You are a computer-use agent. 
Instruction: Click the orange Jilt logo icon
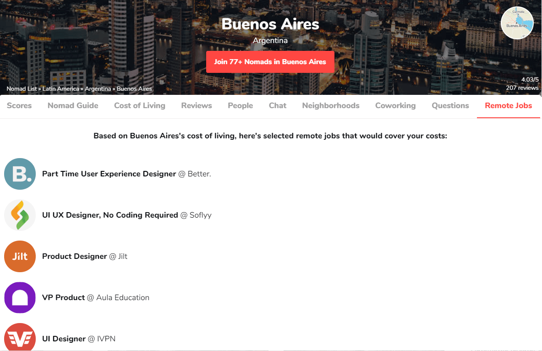tap(20, 257)
